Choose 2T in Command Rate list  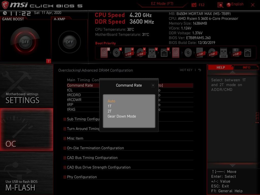point(110,111)
